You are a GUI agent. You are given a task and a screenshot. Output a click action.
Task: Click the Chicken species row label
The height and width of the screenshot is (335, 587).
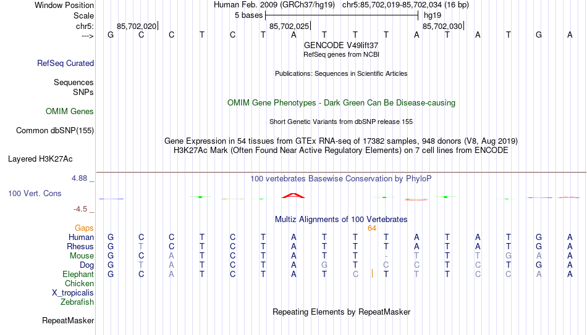click(x=79, y=283)
